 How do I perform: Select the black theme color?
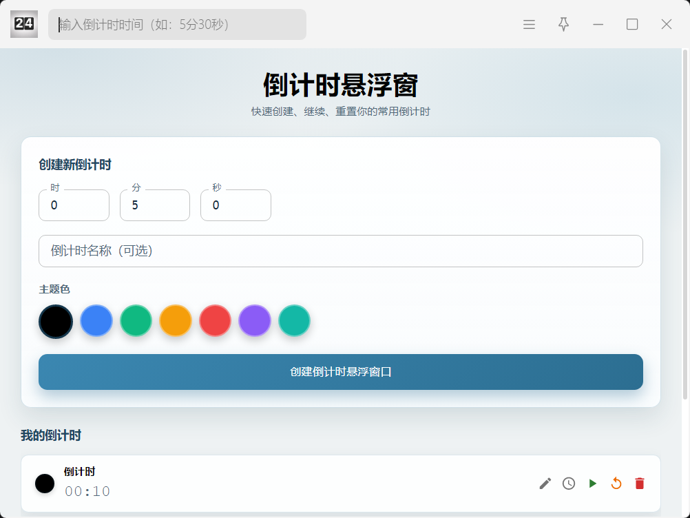pyautogui.click(x=56, y=321)
